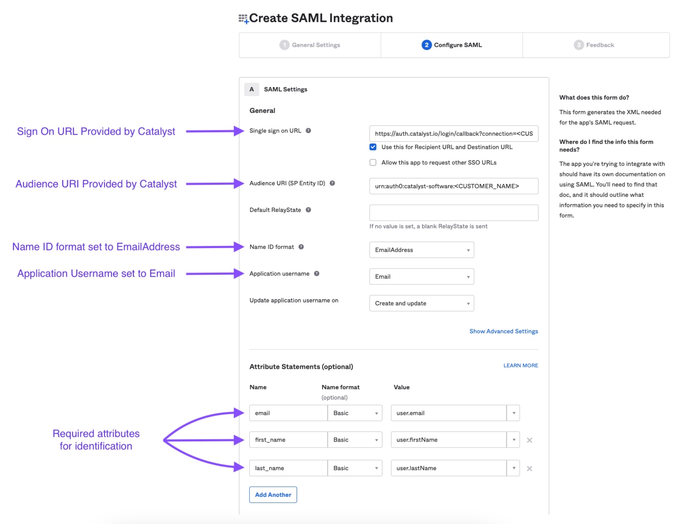The height and width of the screenshot is (524, 682).
Task: Open the Name ID format dropdown
Action: pos(422,250)
